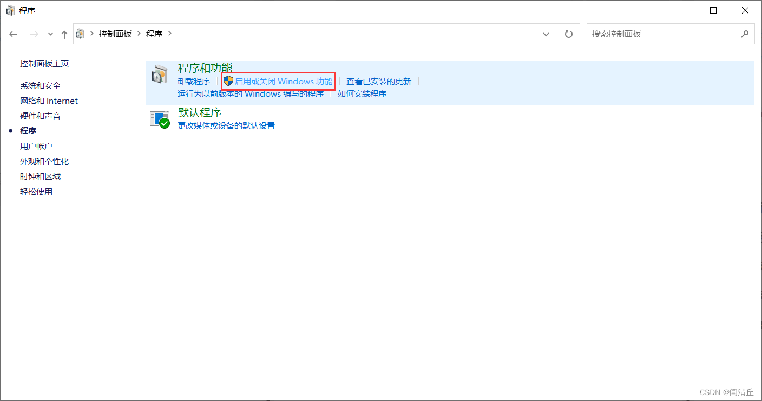Expand the address bar history dropdown

pyautogui.click(x=546, y=34)
